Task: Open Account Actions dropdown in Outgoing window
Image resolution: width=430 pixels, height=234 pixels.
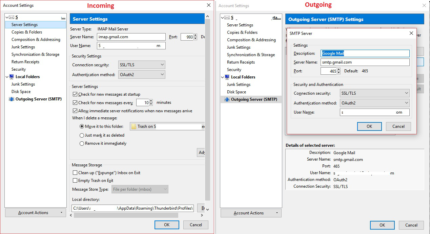Action: 251,213
